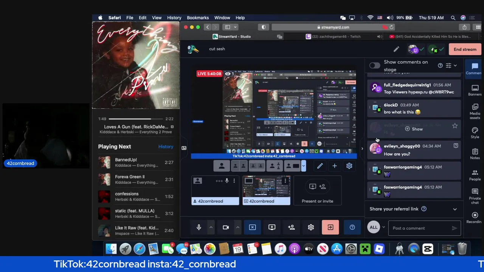
Task: Click the pencil icon beside End stream
Action: click(396, 49)
